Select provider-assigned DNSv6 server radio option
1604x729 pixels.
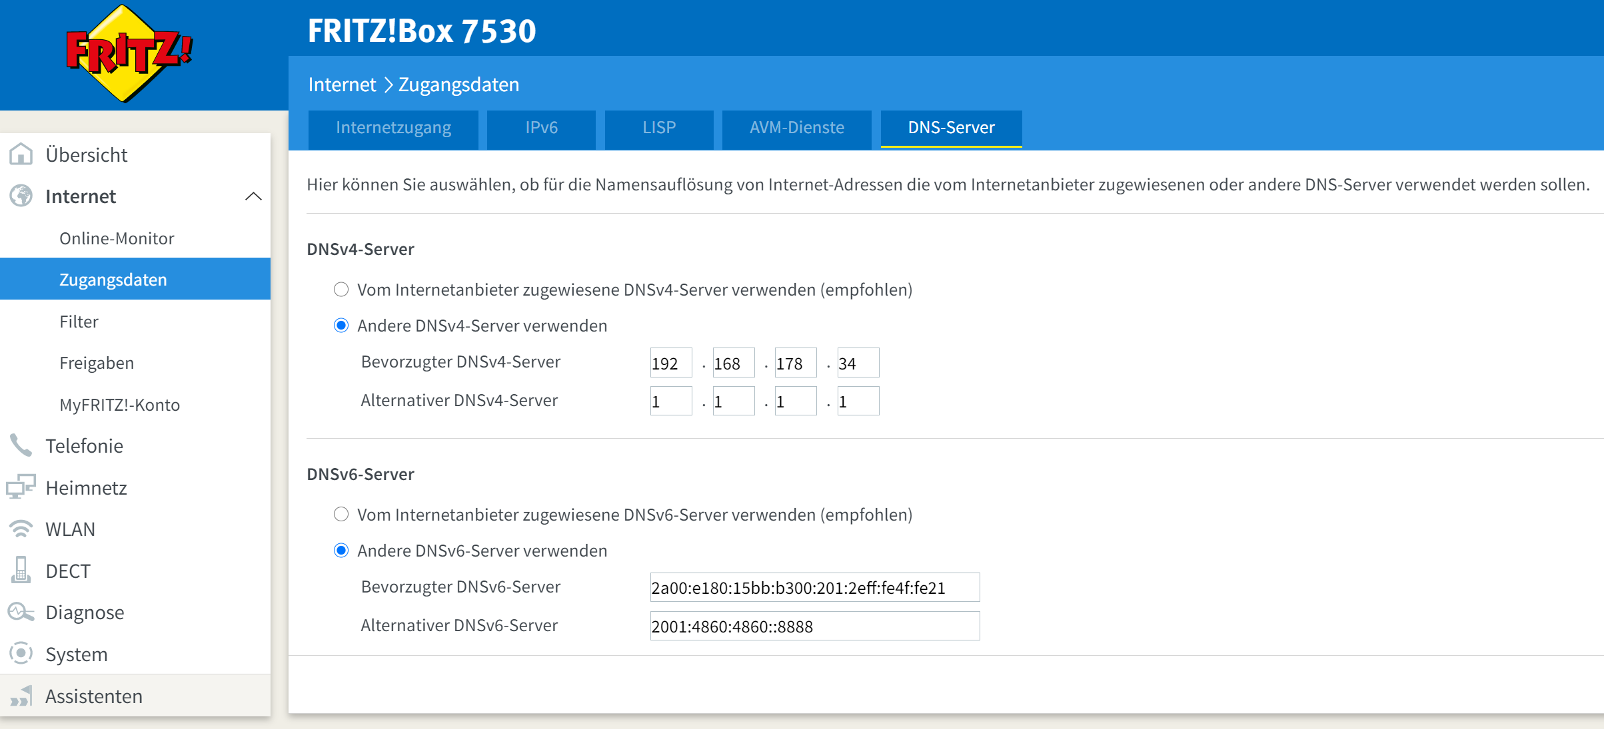coord(341,514)
